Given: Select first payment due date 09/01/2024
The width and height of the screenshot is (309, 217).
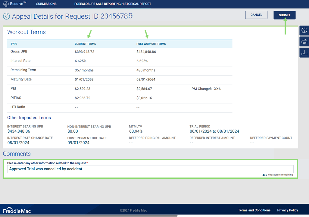Looking at the screenshot, I should (78, 143).
